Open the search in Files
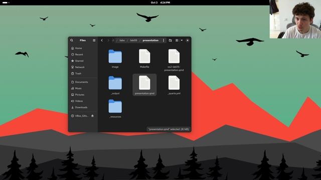321x180 pixels. click(x=72, y=40)
